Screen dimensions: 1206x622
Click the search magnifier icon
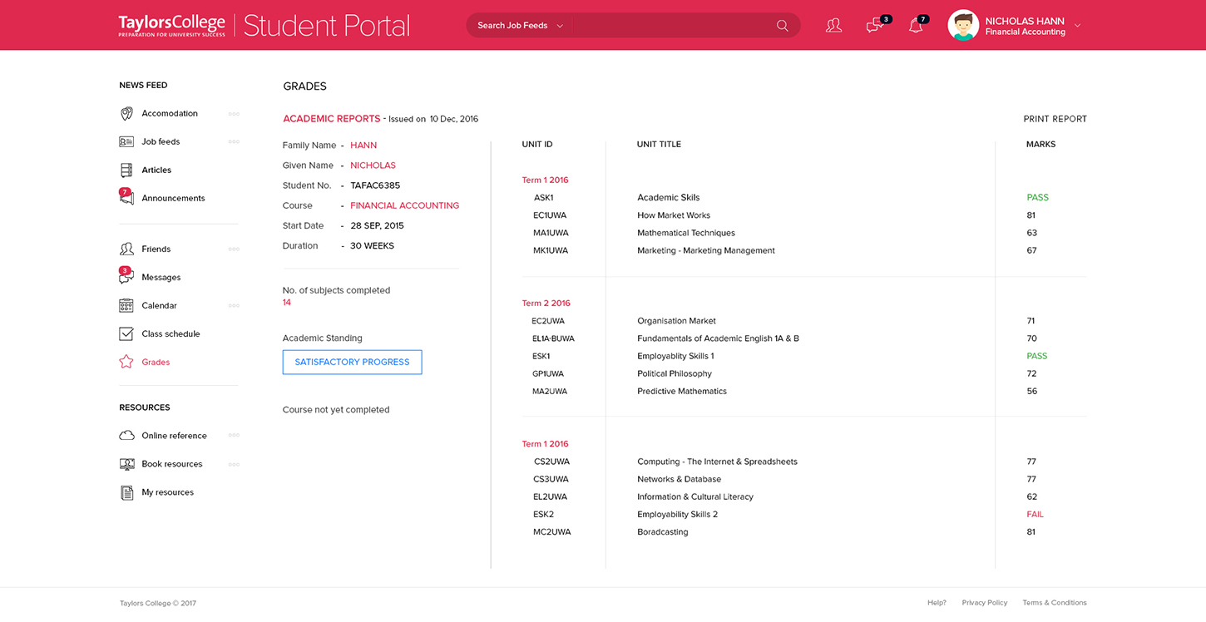click(x=782, y=26)
